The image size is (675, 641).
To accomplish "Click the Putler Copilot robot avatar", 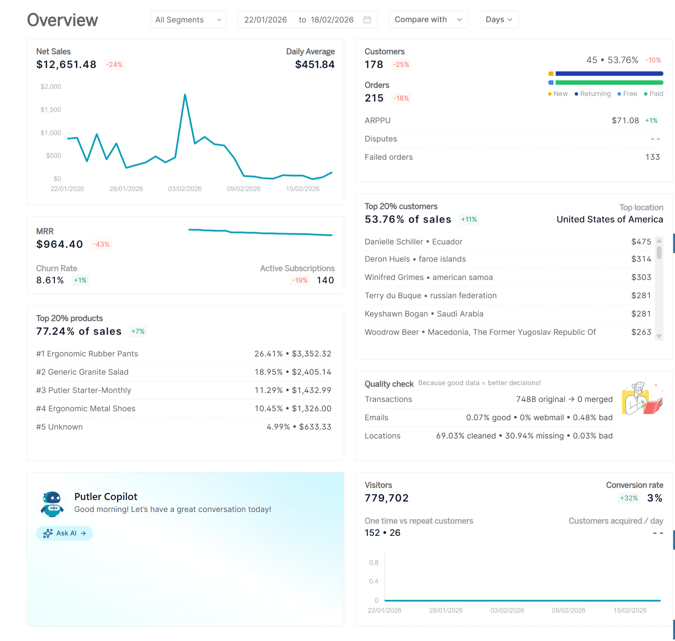I will coord(52,503).
